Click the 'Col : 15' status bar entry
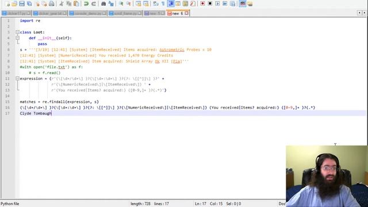This screenshot has height=207, width=368. pos(216,204)
